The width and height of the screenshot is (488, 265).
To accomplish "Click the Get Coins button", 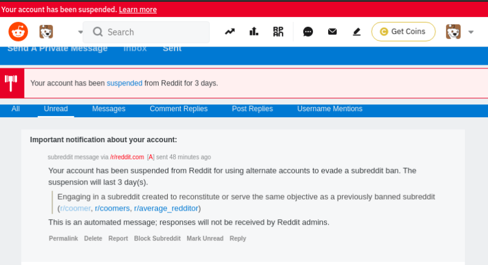I will click(403, 32).
